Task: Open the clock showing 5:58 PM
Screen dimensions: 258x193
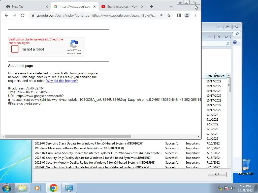Action: pyautogui.click(x=245, y=188)
